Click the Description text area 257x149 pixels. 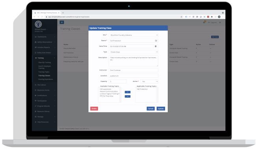point(133,61)
